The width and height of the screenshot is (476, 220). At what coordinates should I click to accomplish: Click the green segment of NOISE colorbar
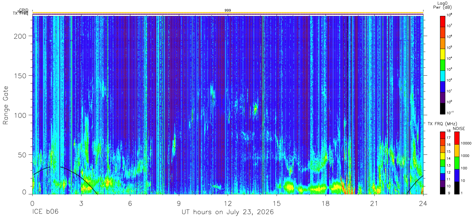click(457, 163)
